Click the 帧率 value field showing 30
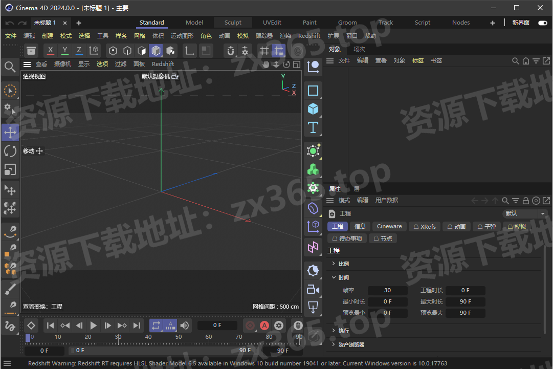Screen dimensions: 553x369 [x=387, y=290]
